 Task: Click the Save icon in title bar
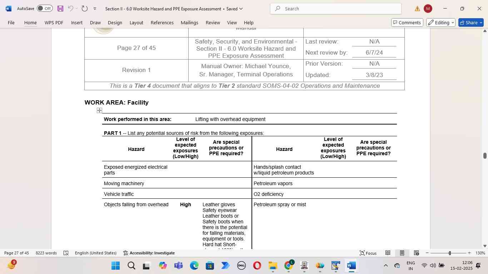pyautogui.click(x=60, y=9)
